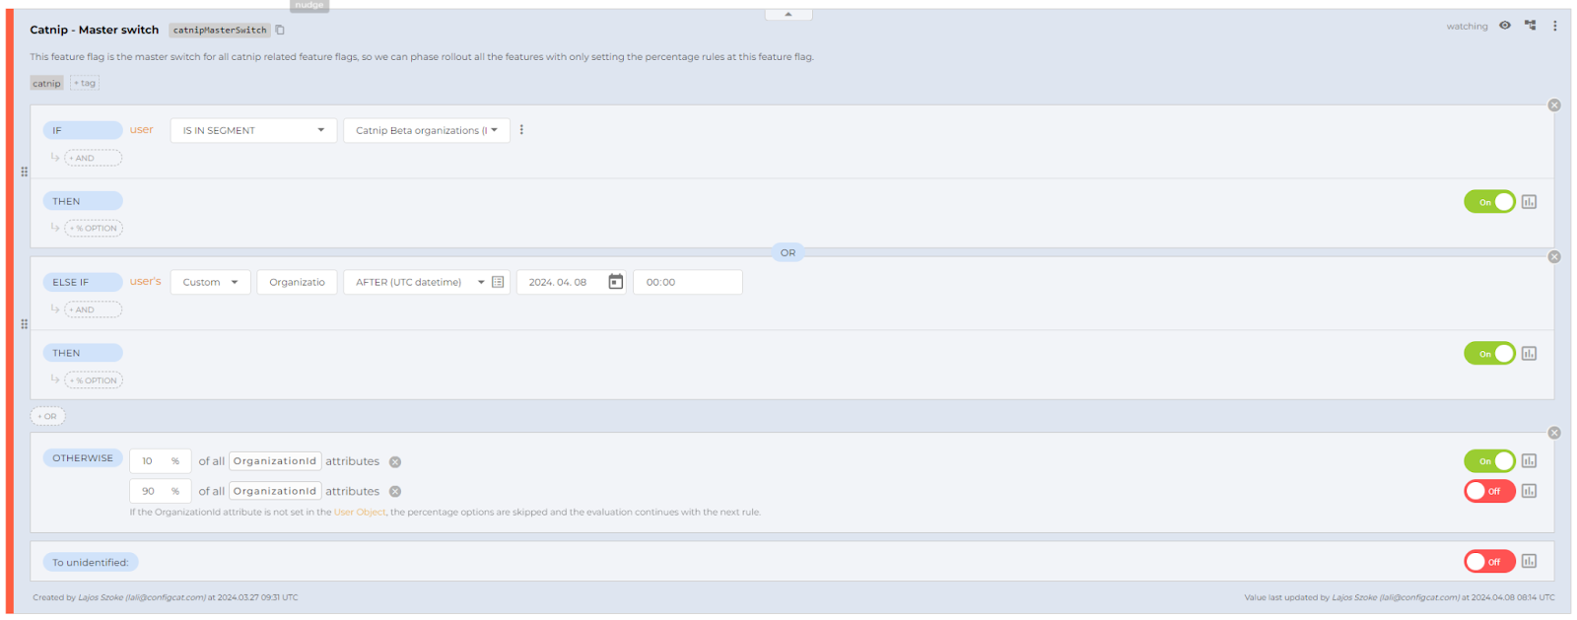Image resolution: width=1577 pixels, height=620 pixels.
Task: Open the Custom attribute type dropdown
Action: pyautogui.click(x=211, y=282)
